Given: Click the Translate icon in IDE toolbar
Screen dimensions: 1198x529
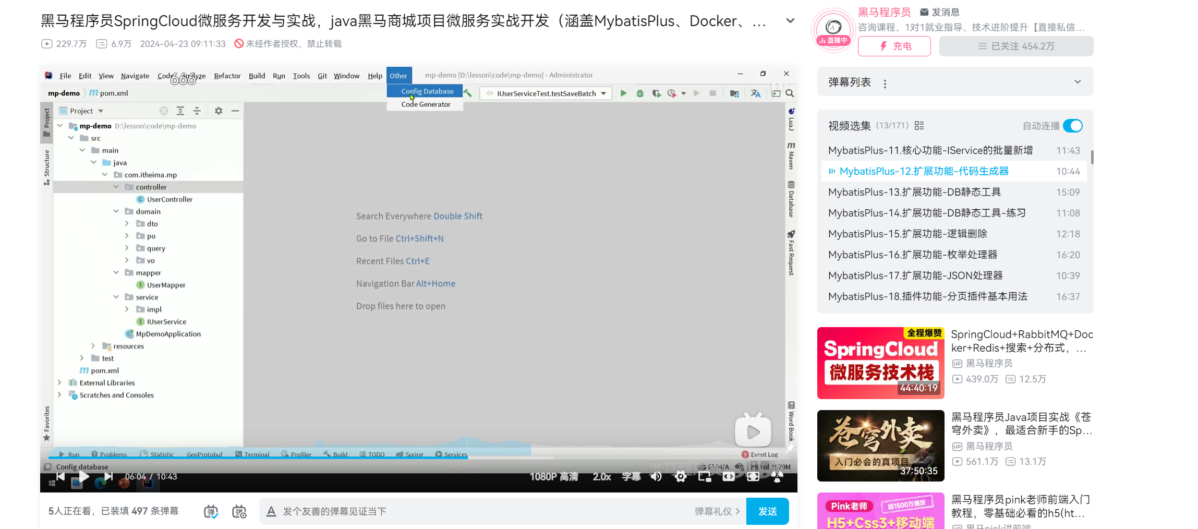Looking at the screenshot, I should click(x=755, y=93).
